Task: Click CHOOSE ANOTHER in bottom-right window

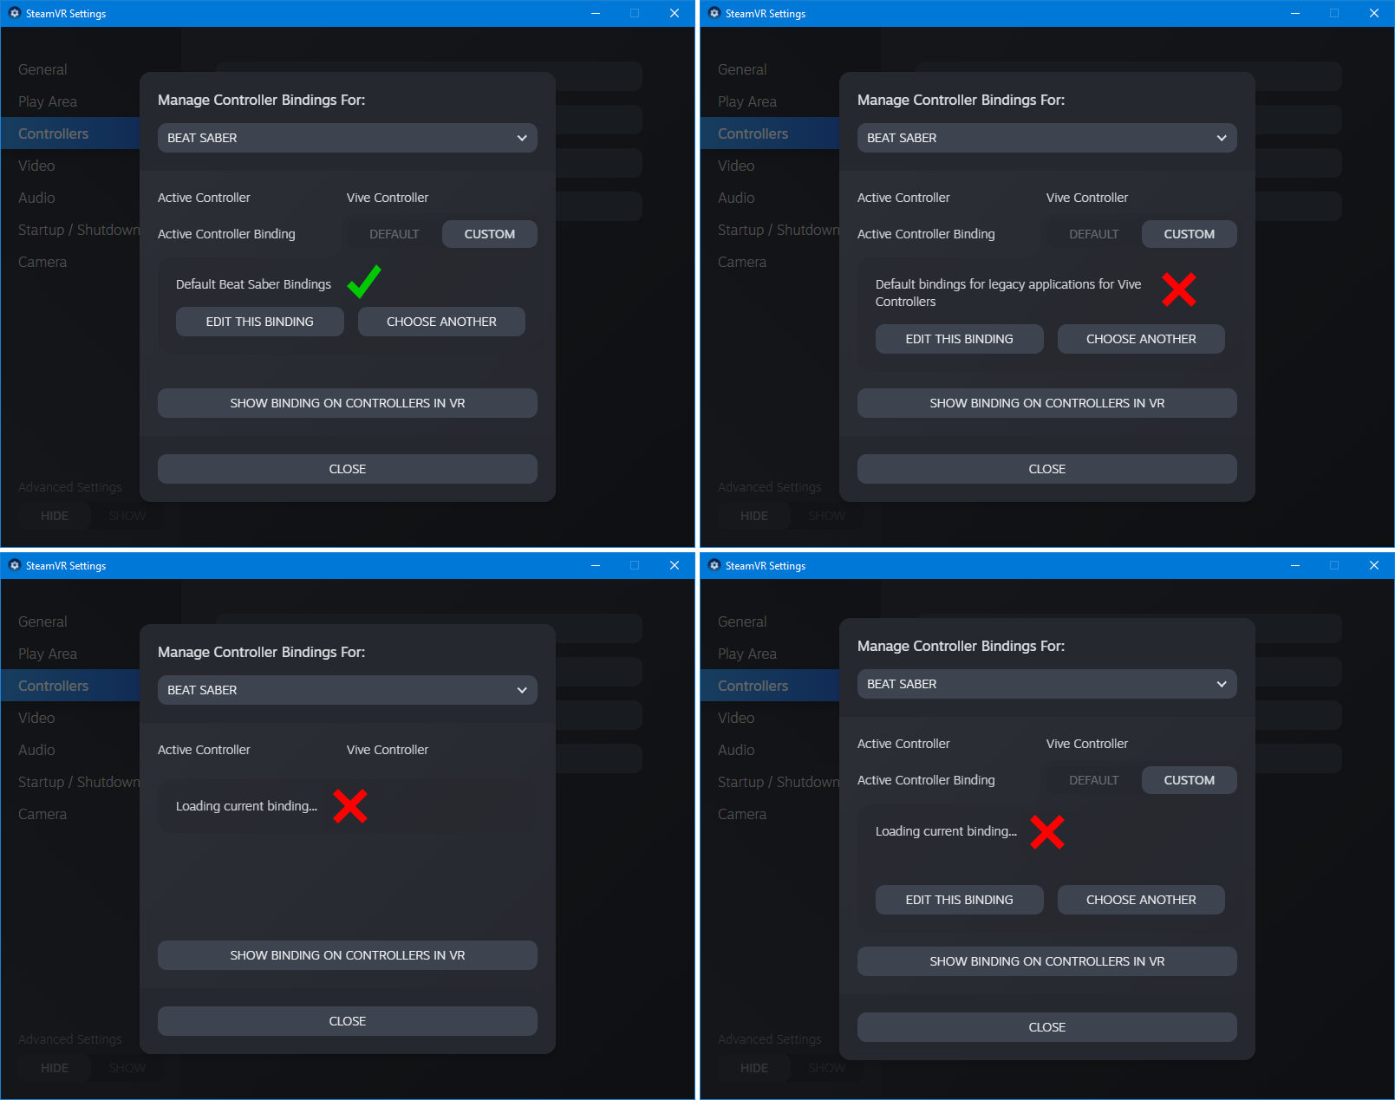Action: click(x=1141, y=900)
